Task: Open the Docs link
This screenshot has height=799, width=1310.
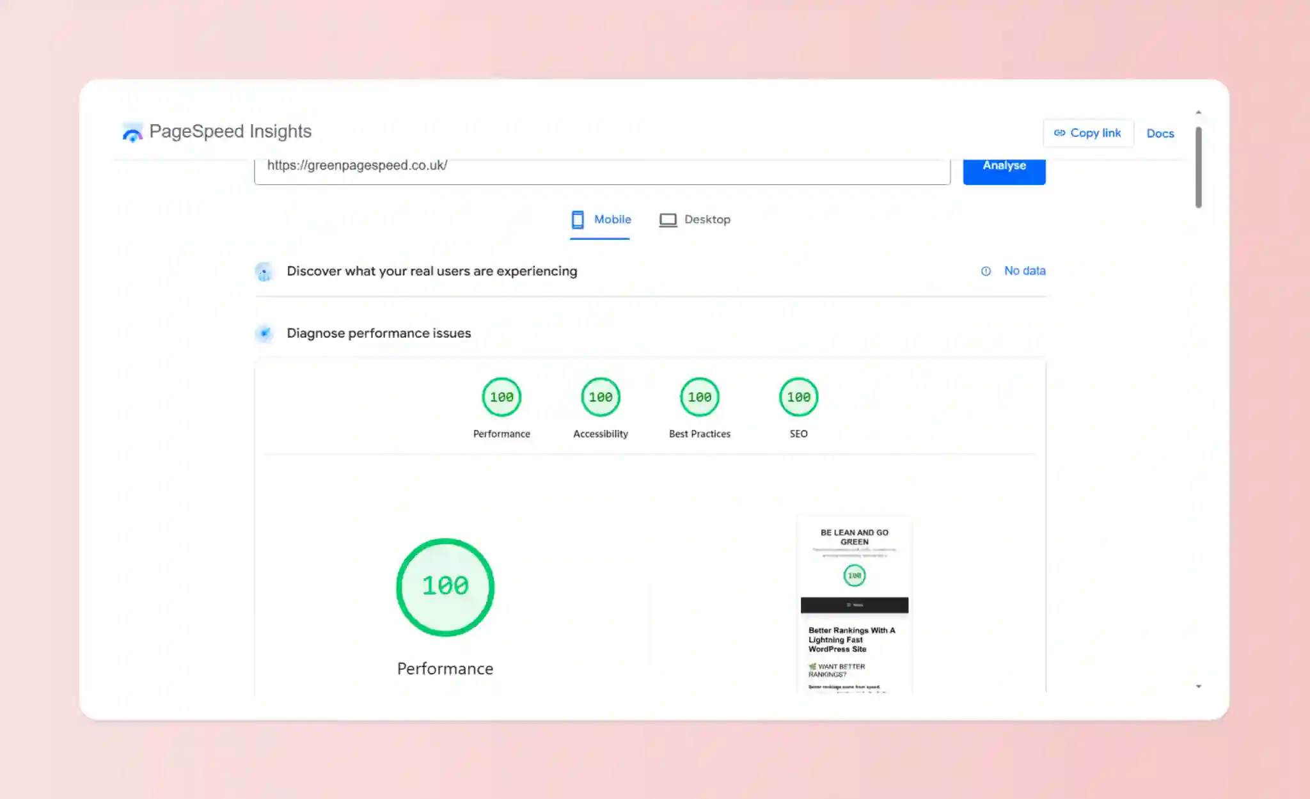Action: click(x=1160, y=133)
